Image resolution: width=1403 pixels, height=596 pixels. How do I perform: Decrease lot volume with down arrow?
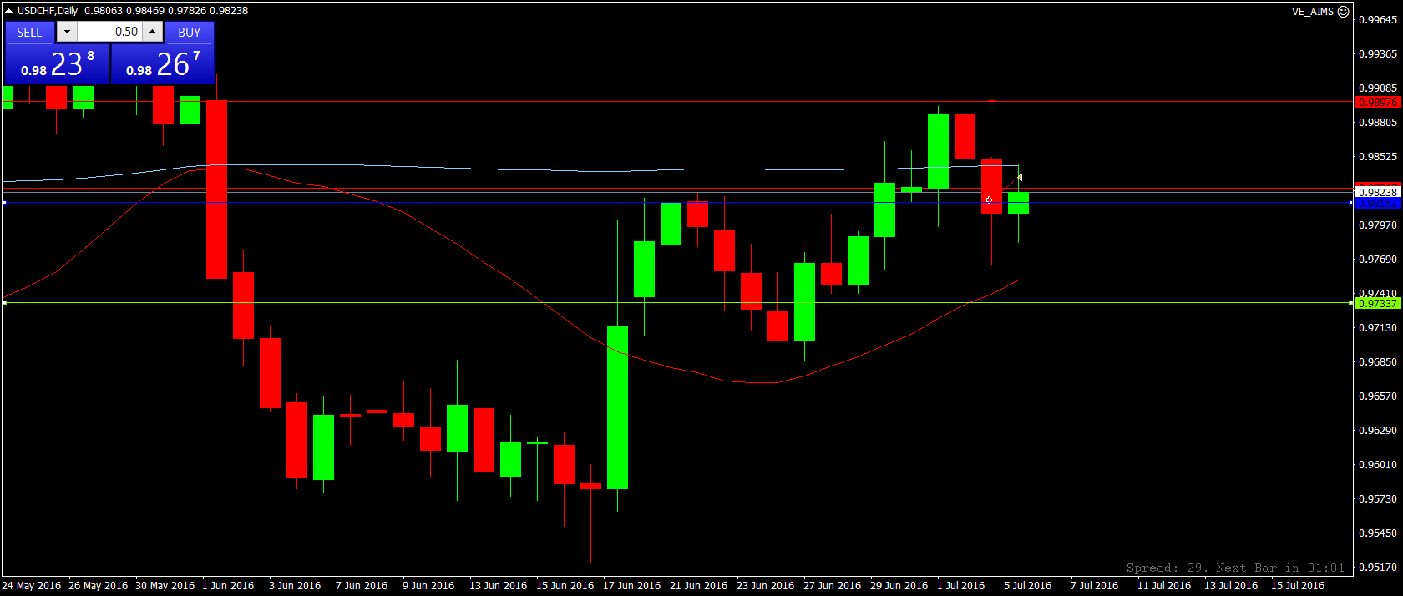tap(67, 32)
